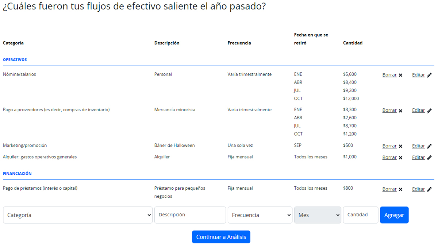
Task: Click Editar link for Pago a proveedores
Action: 418,110
